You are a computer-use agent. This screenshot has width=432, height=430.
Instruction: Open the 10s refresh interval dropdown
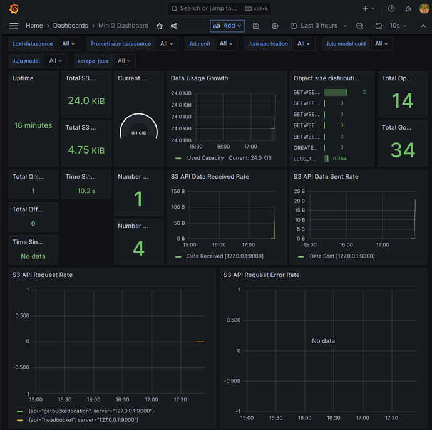(x=398, y=26)
